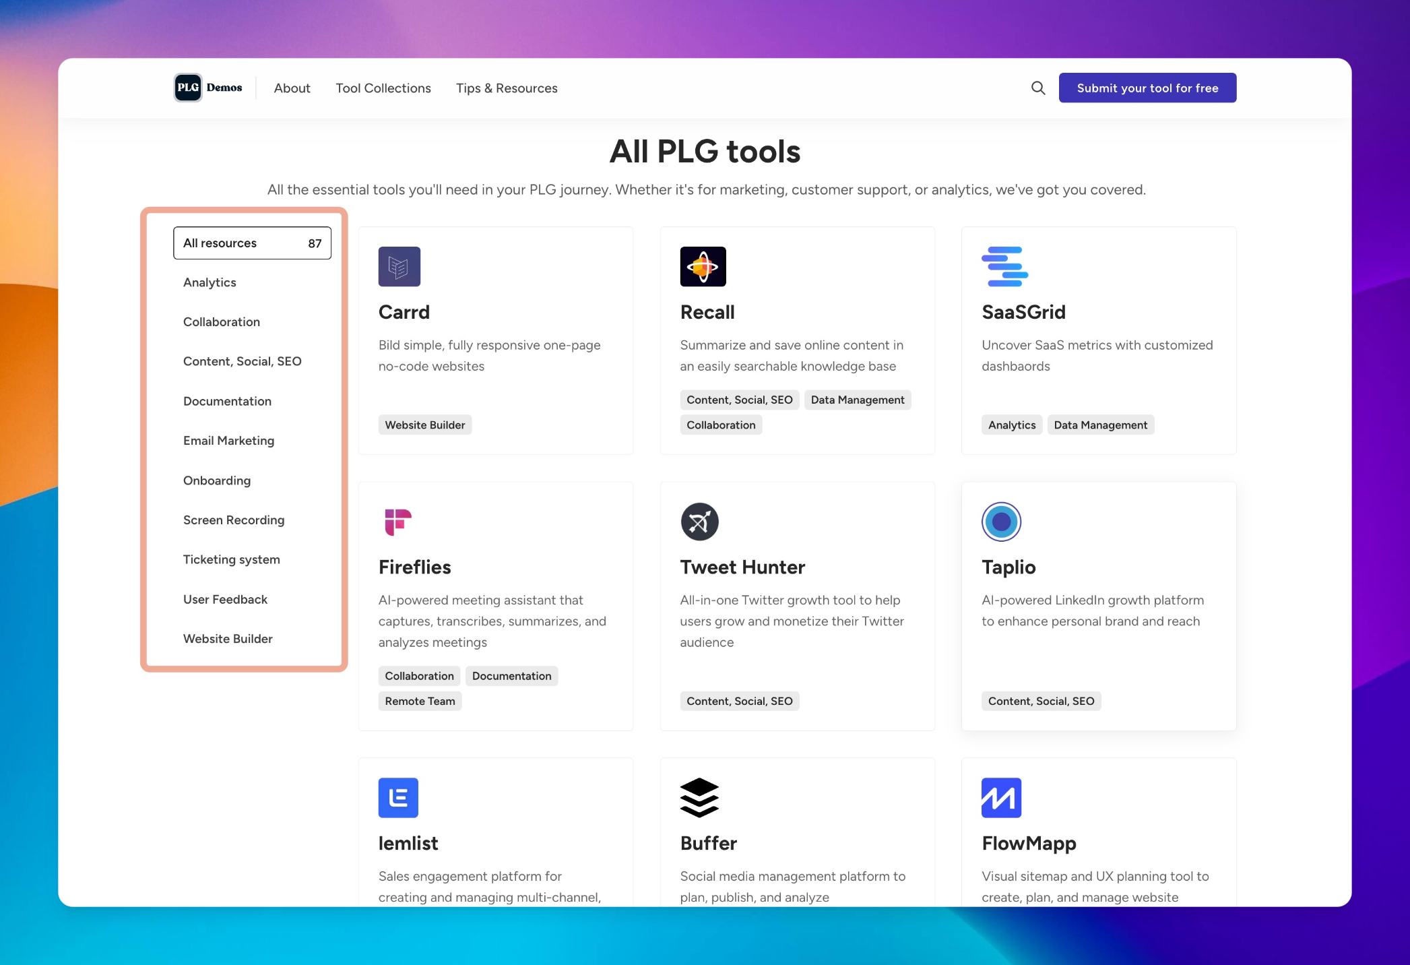Click Collaboration tag on Fireflies card
Viewport: 1410px width, 965px height.
pyautogui.click(x=419, y=676)
